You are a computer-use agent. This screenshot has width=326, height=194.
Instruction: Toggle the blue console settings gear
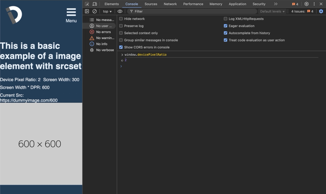point(321,11)
